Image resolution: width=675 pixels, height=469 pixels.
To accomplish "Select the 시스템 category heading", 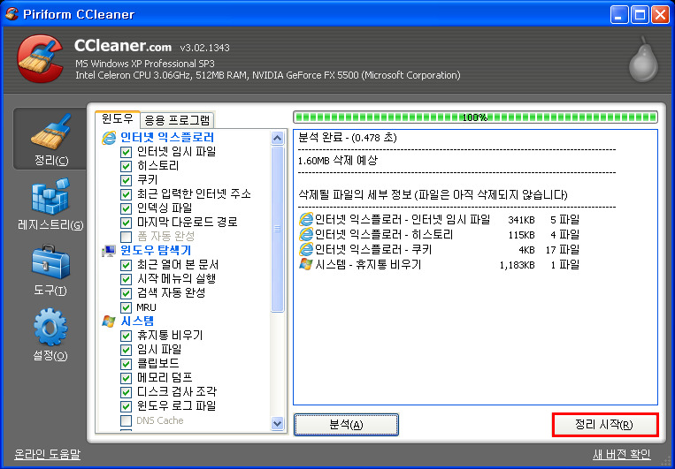I will (x=137, y=321).
